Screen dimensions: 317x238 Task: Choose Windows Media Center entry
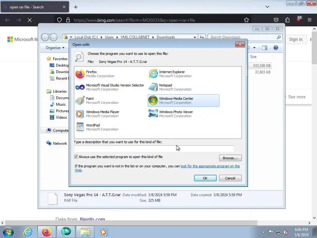click(183, 101)
